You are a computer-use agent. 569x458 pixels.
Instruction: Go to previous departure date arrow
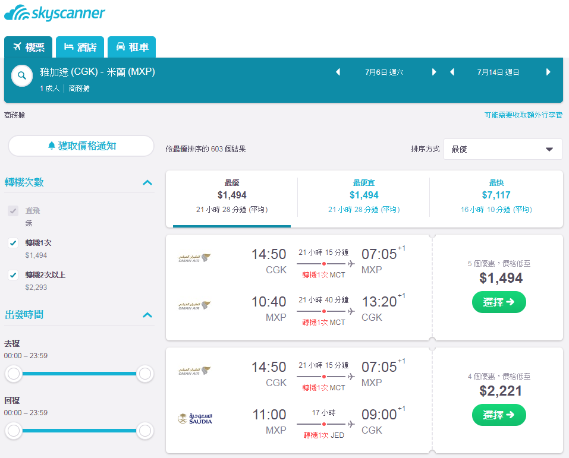coord(338,72)
